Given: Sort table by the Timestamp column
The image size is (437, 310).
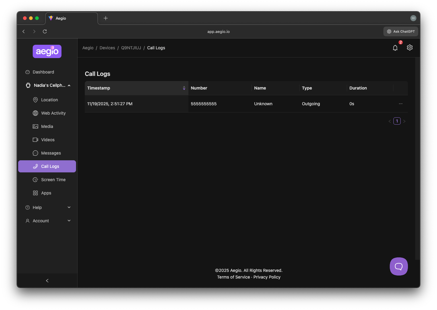Looking at the screenshot, I should 184,88.
